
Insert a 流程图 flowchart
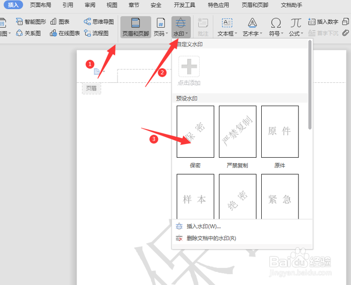(x=96, y=33)
